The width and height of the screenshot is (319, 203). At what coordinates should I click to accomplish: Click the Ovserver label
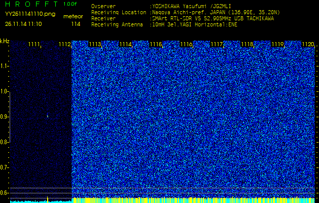coord(103,6)
